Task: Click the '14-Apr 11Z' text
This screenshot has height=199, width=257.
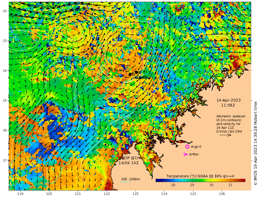Action: [x=225, y=128]
